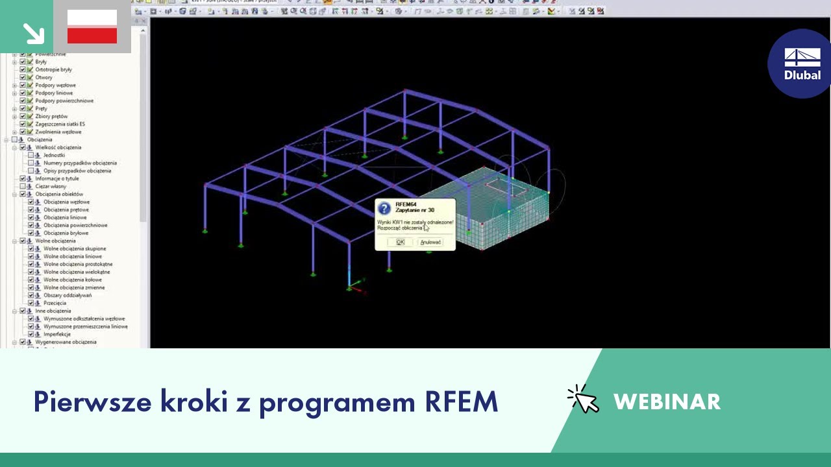Expand the Zbiory prętów tree node

coord(14,116)
